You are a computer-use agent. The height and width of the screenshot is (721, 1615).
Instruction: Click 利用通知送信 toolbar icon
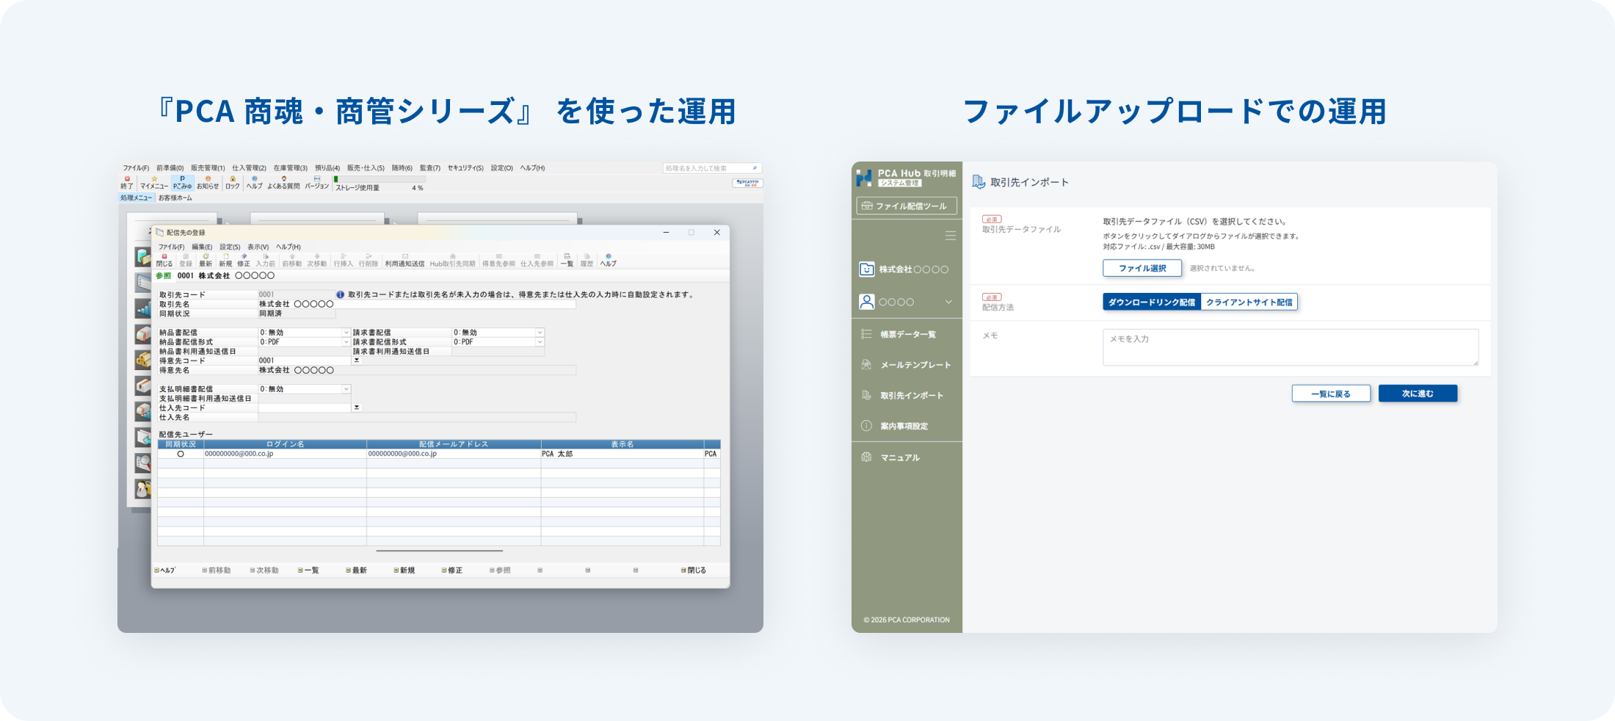[404, 260]
